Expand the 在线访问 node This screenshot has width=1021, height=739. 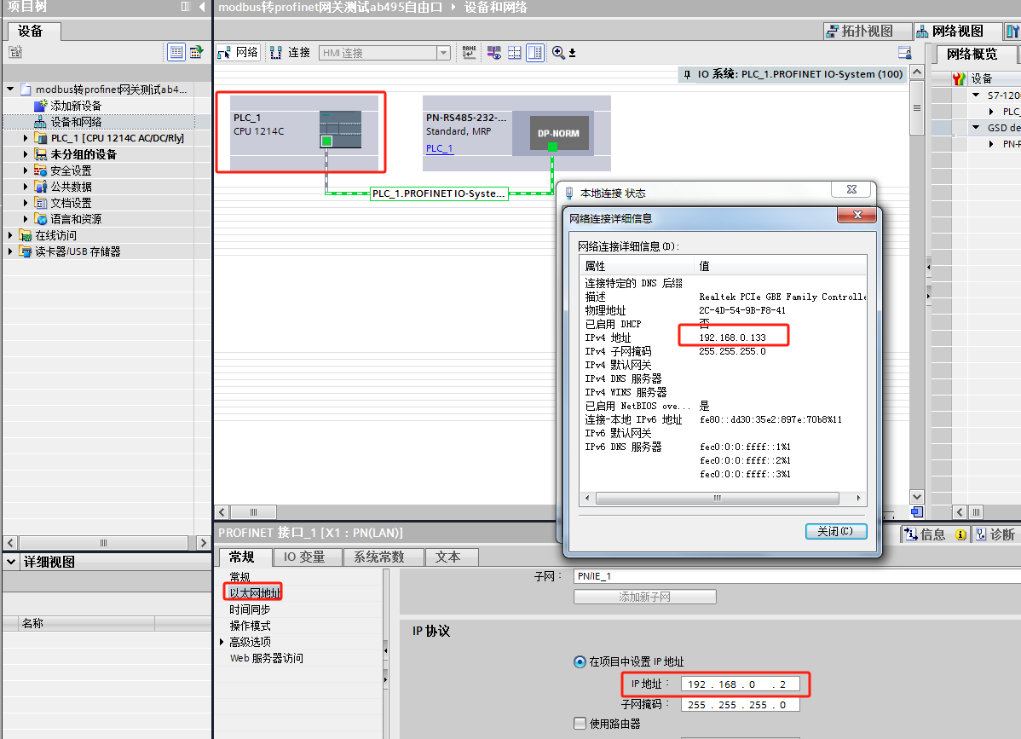10,235
